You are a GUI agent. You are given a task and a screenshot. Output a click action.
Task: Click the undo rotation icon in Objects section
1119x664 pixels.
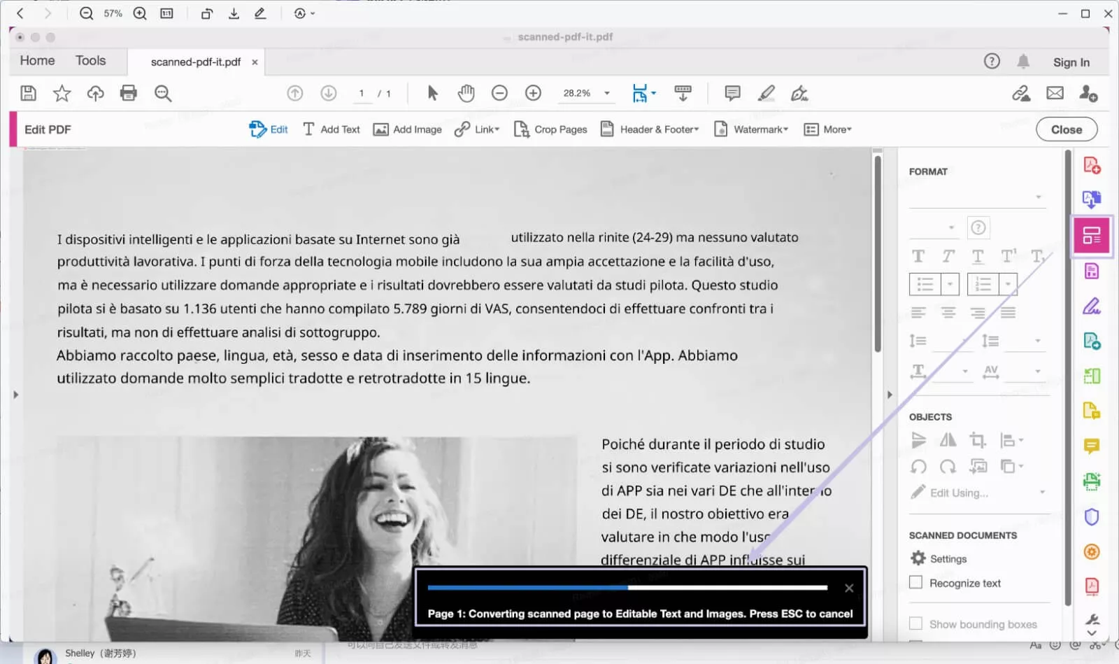(x=918, y=467)
